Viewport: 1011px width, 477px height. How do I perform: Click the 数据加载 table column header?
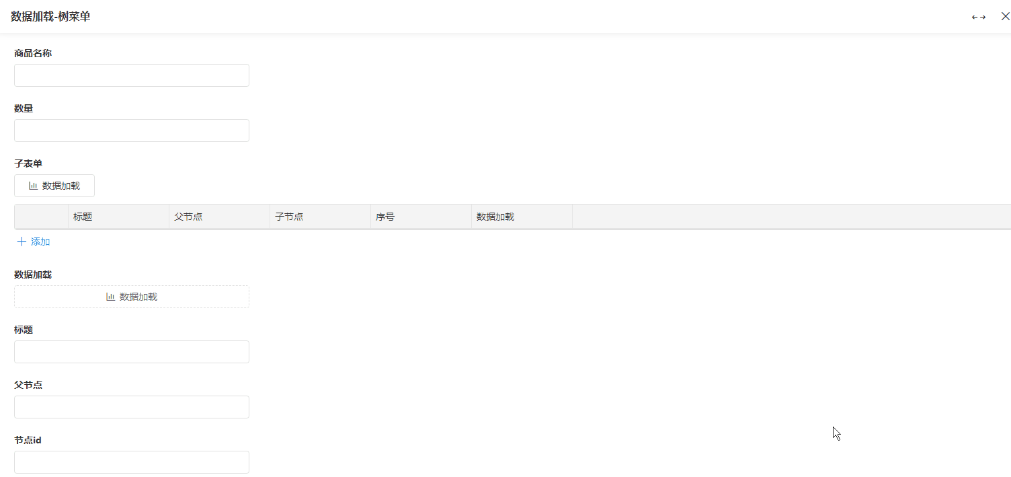click(x=521, y=217)
